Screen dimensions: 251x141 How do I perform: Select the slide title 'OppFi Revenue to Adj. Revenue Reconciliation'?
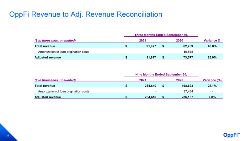click(x=86, y=14)
